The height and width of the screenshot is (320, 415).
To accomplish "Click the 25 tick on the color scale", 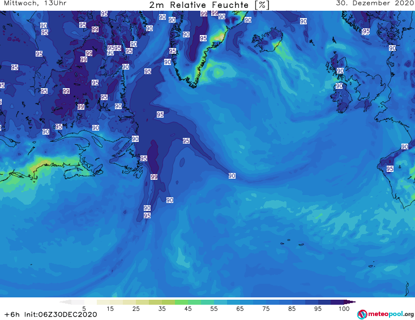I will [136, 309].
